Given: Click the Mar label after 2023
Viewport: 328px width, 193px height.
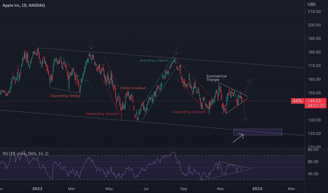Looking at the screenshot, I should tap(291, 189).
